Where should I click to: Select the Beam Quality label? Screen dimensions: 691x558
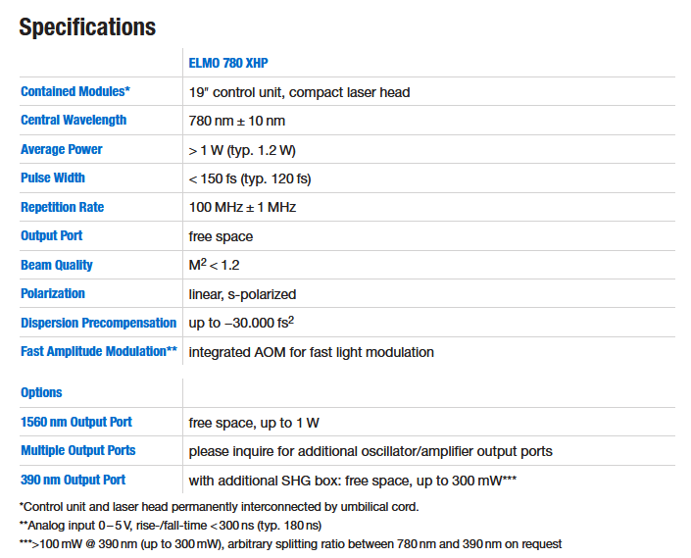[57, 265]
